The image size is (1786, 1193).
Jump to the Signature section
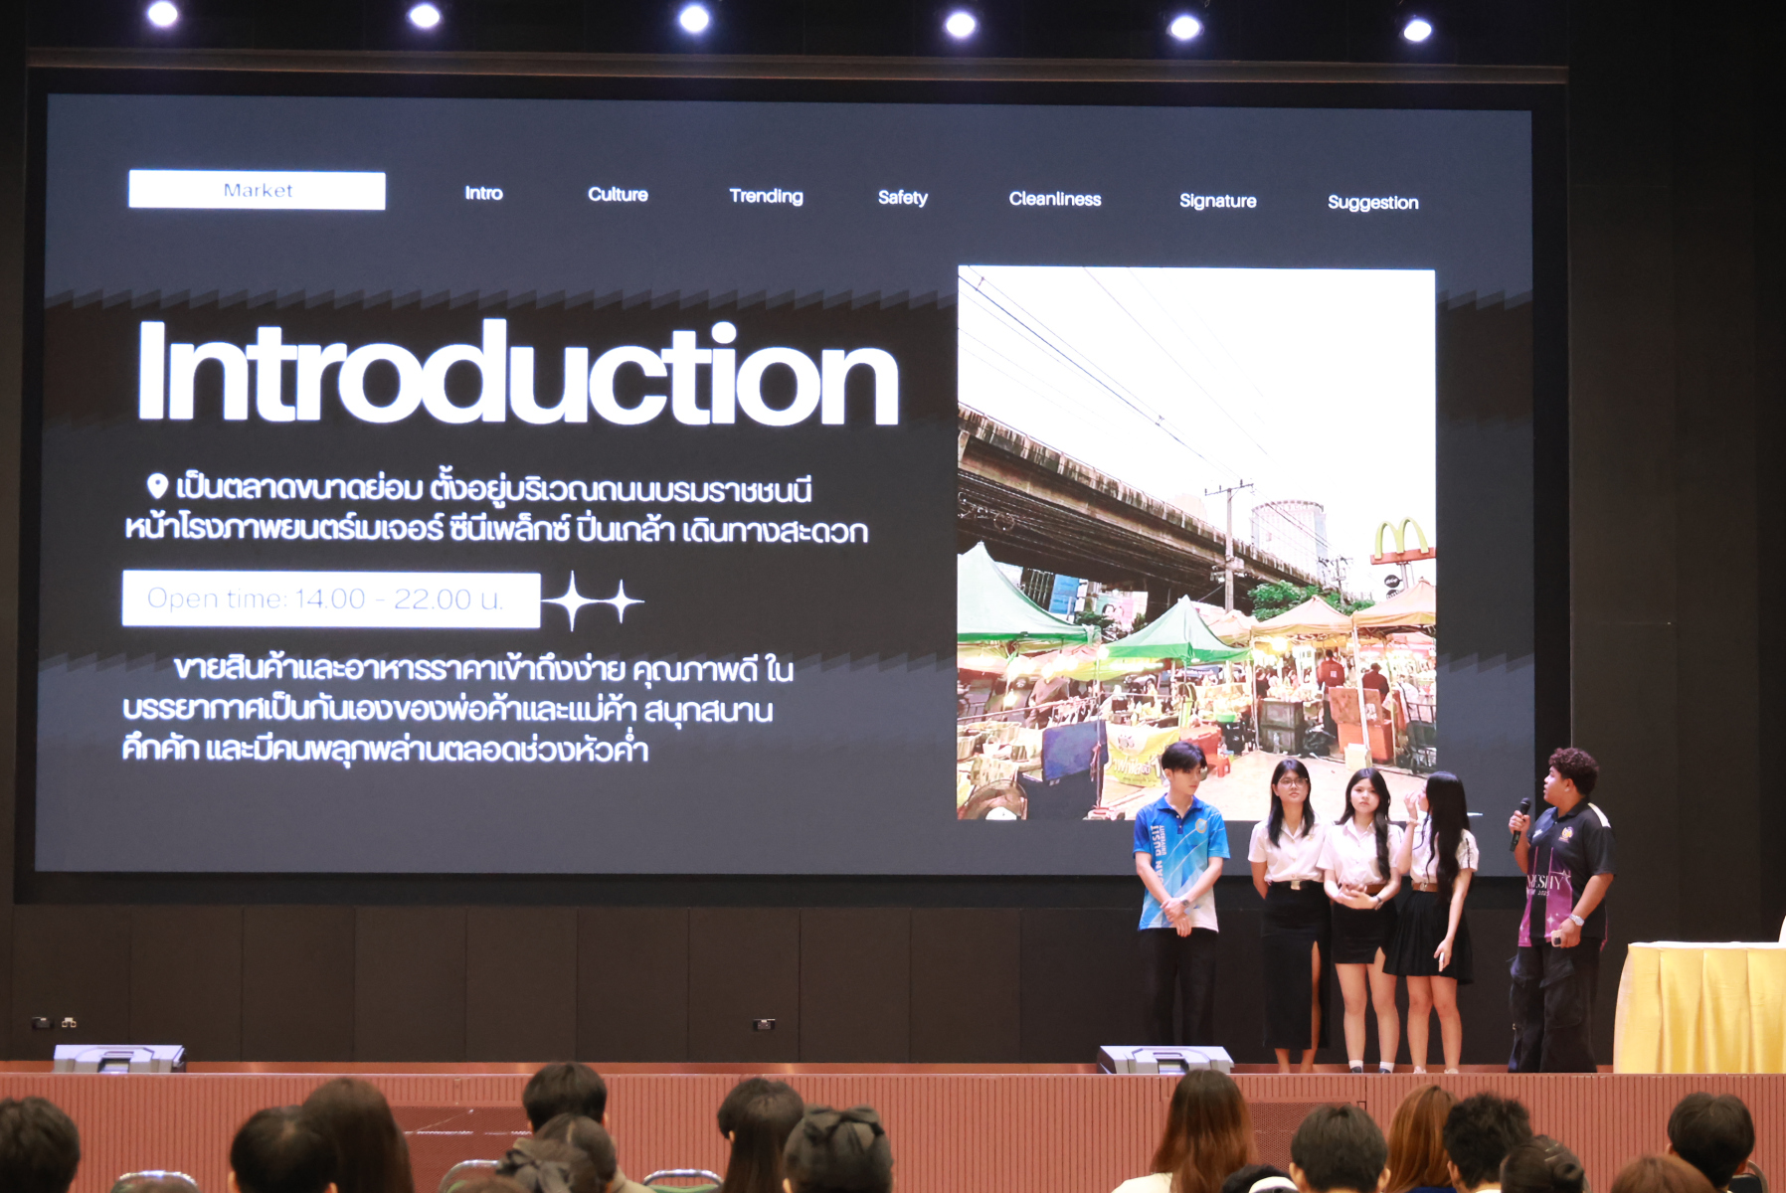[x=1217, y=201]
